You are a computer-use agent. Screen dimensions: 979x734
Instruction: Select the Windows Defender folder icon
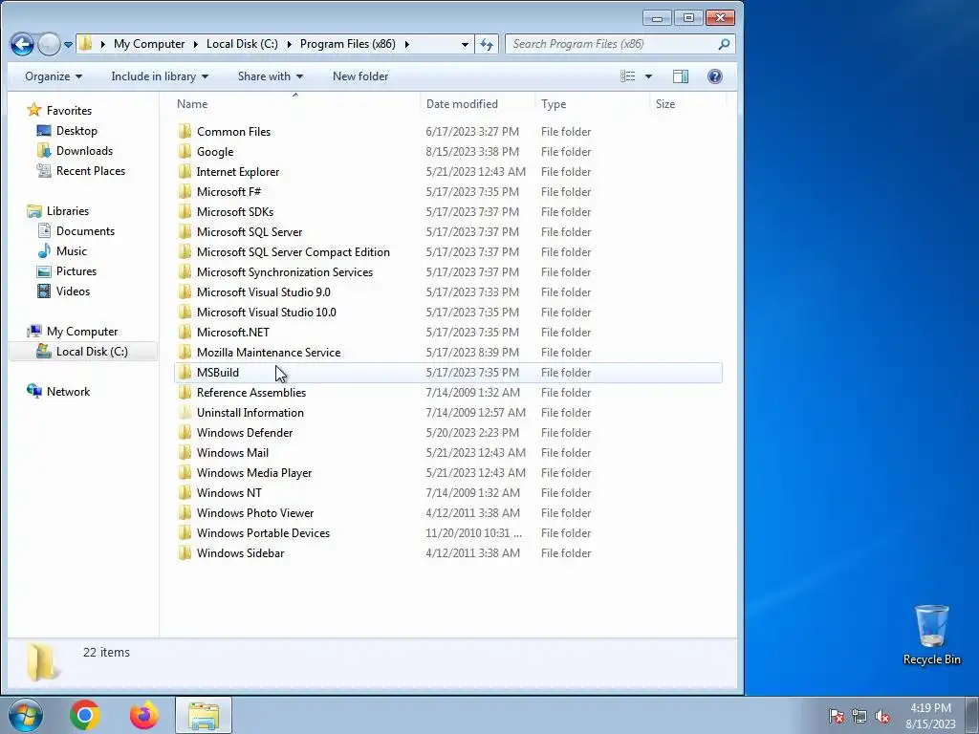[x=185, y=433]
